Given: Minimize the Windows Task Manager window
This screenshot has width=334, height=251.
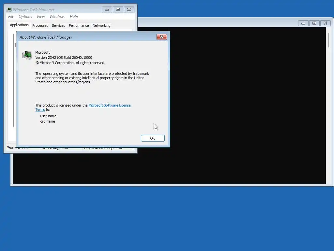Looking at the screenshot, I should (x=107, y=9).
